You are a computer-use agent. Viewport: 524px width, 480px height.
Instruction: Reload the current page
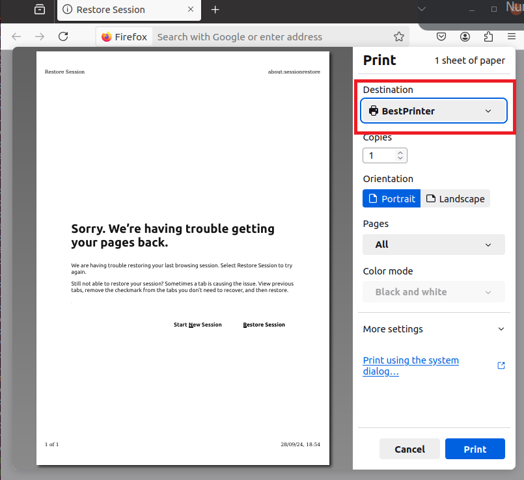click(x=63, y=36)
